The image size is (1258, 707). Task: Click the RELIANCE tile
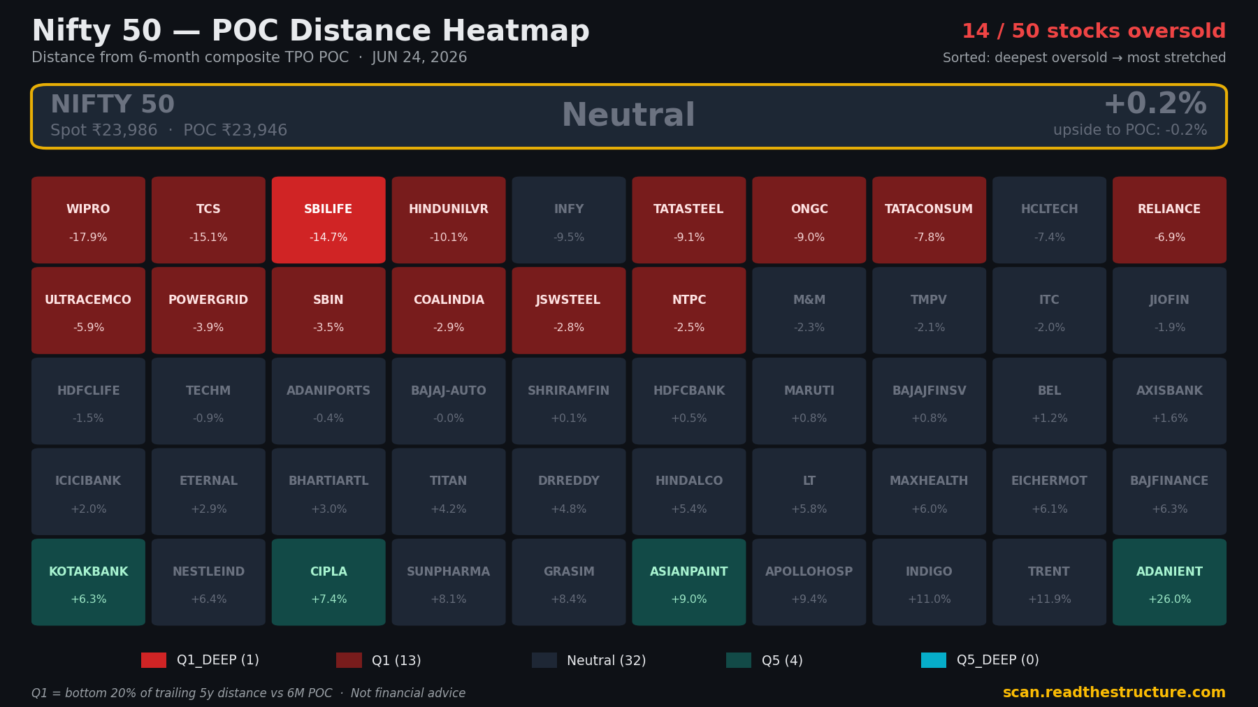pos(1170,220)
